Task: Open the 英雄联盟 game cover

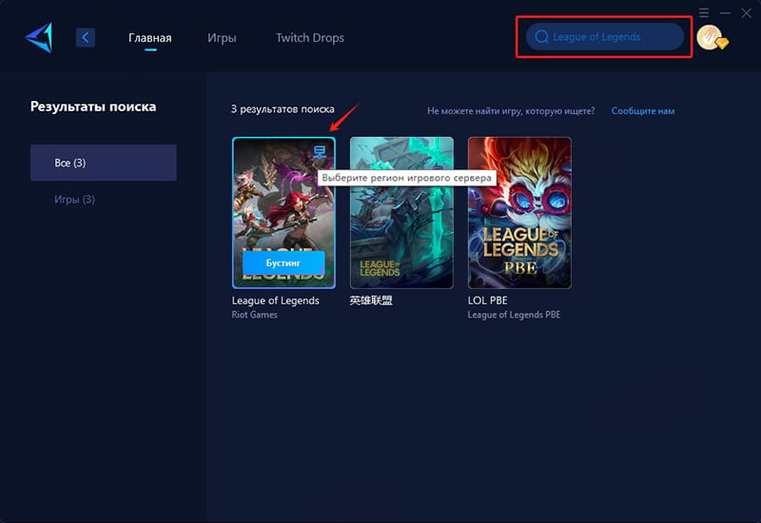Action: point(401,213)
